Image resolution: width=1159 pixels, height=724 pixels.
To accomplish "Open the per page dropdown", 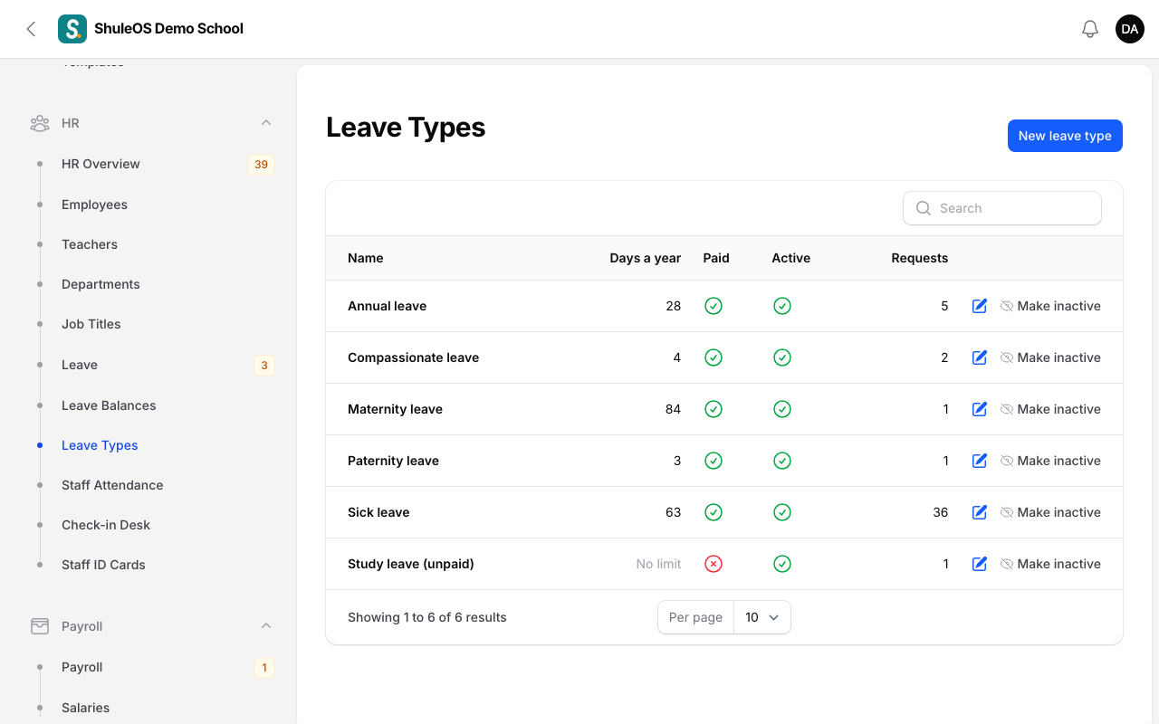I will (761, 617).
